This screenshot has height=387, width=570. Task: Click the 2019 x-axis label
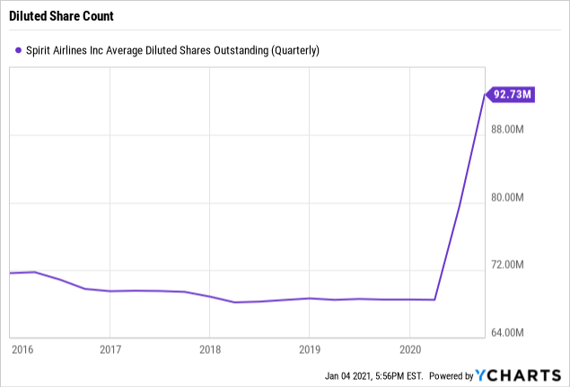point(309,348)
